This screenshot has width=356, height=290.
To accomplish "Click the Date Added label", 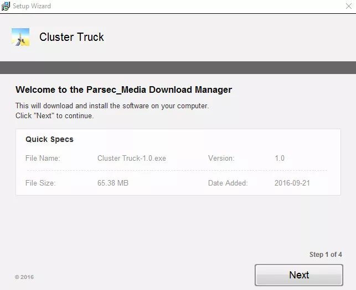I will pyautogui.click(x=228, y=183).
